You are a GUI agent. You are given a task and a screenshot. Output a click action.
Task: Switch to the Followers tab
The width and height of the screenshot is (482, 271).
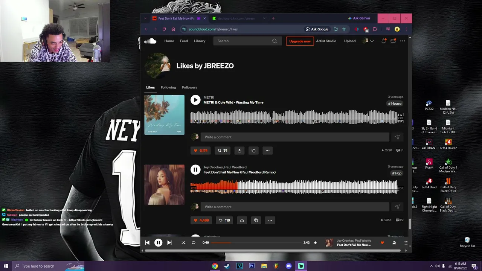(x=189, y=87)
